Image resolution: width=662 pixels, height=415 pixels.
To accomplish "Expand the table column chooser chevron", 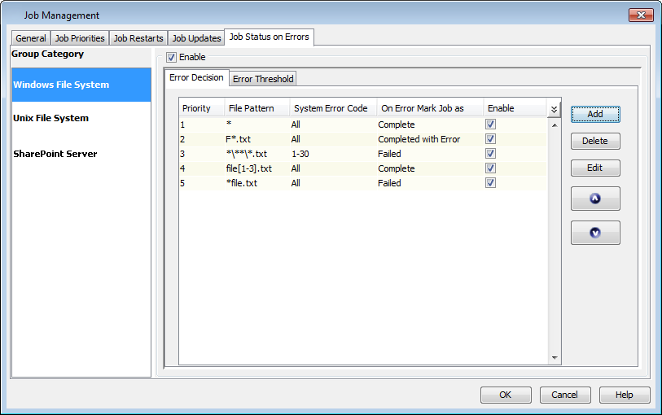I will (554, 109).
